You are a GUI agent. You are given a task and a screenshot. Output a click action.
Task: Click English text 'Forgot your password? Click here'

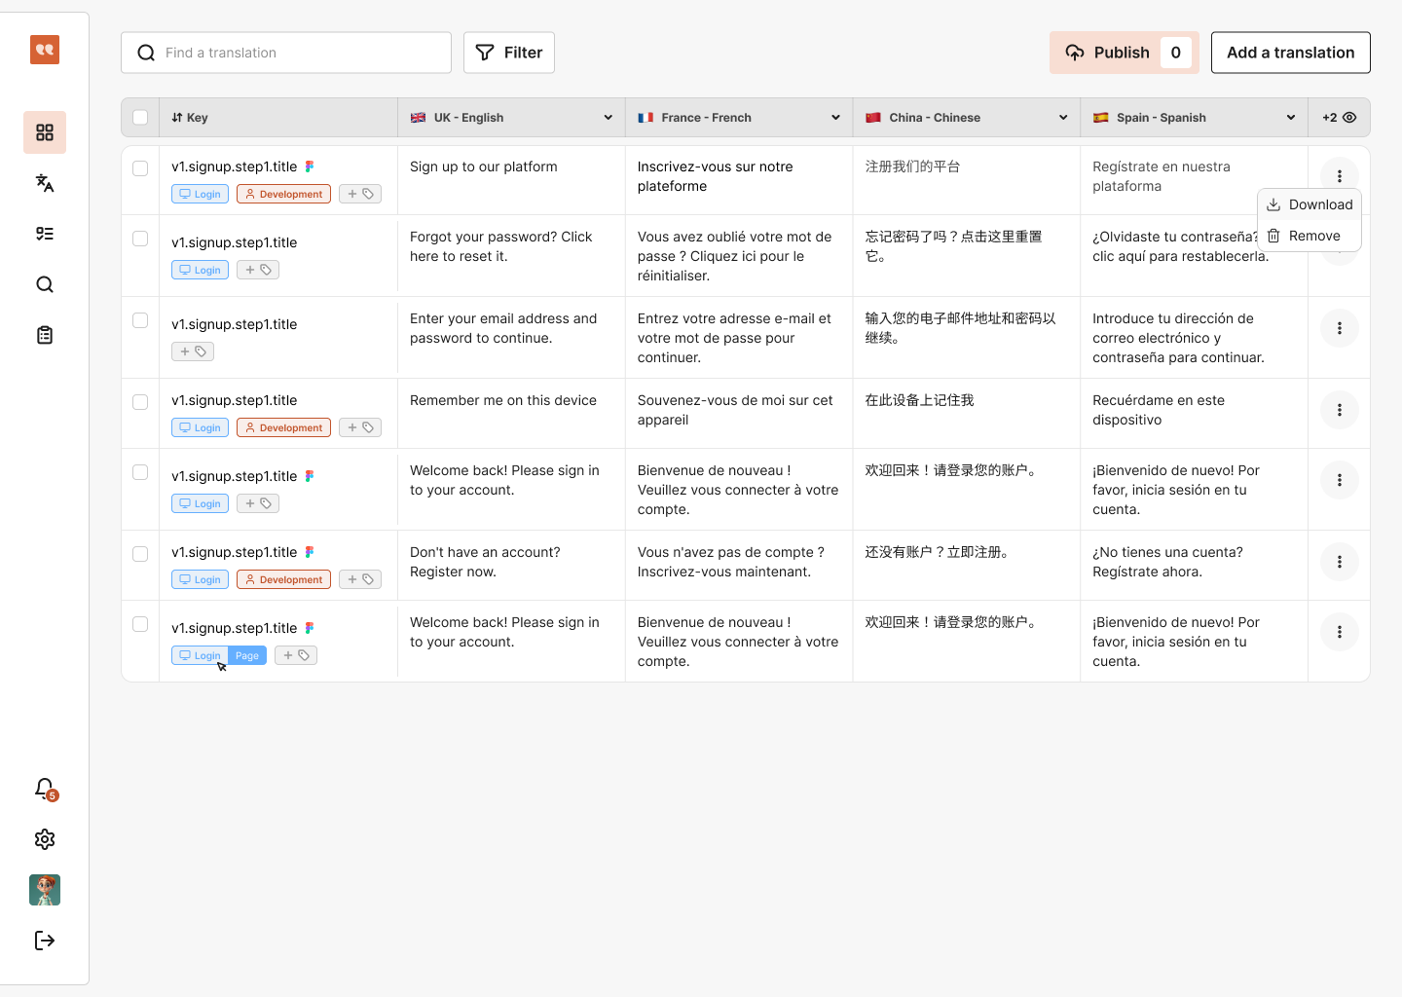(x=500, y=246)
